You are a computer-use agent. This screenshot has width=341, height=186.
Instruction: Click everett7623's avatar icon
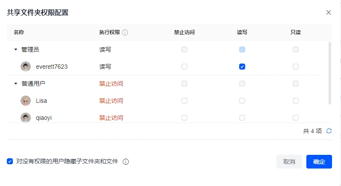pyautogui.click(x=26, y=67)
